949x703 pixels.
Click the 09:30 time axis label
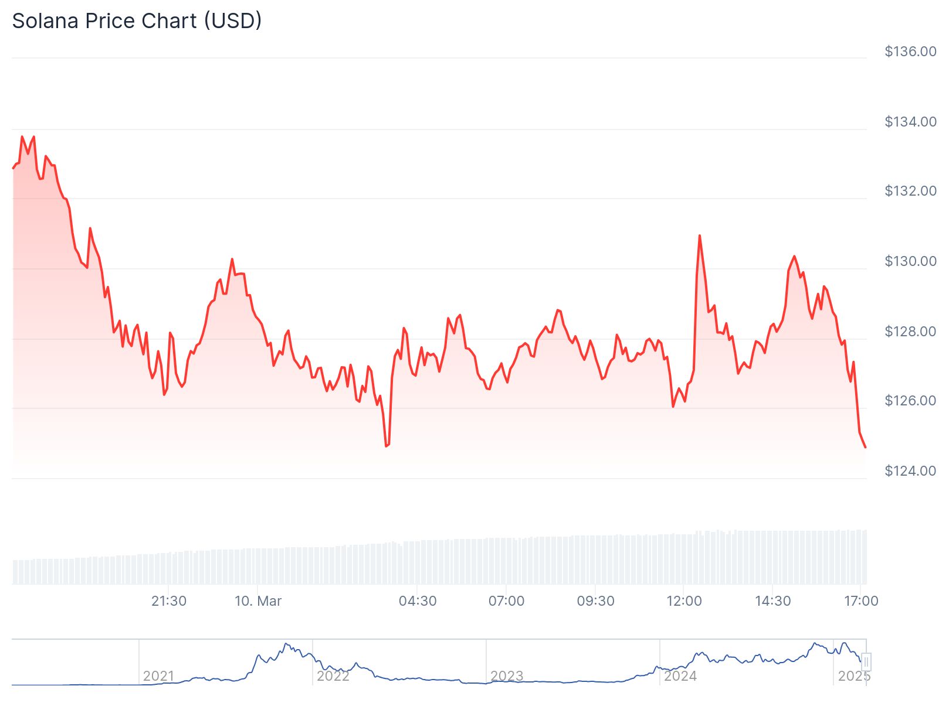coord(595,601)
